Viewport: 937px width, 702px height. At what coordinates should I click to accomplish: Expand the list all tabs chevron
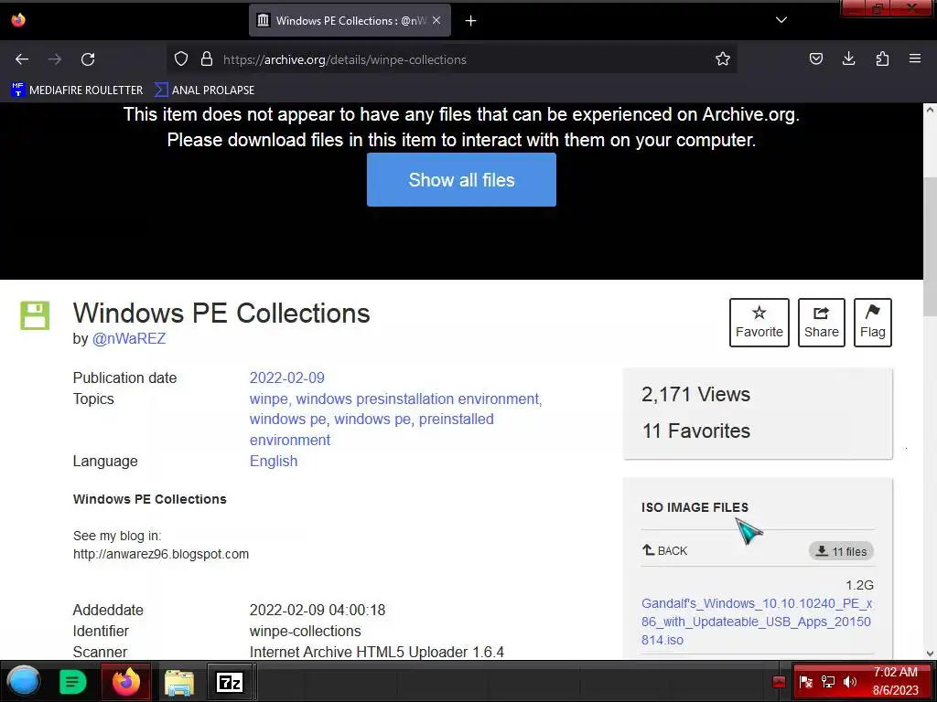781,20
